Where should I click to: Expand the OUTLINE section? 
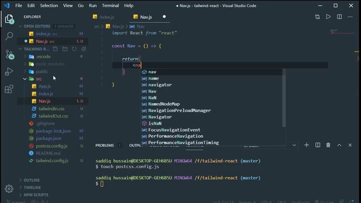point(32,180)
